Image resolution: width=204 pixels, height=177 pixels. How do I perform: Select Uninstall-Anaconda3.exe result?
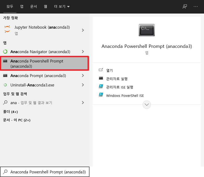pyautogui.click(x=45, y=85)
